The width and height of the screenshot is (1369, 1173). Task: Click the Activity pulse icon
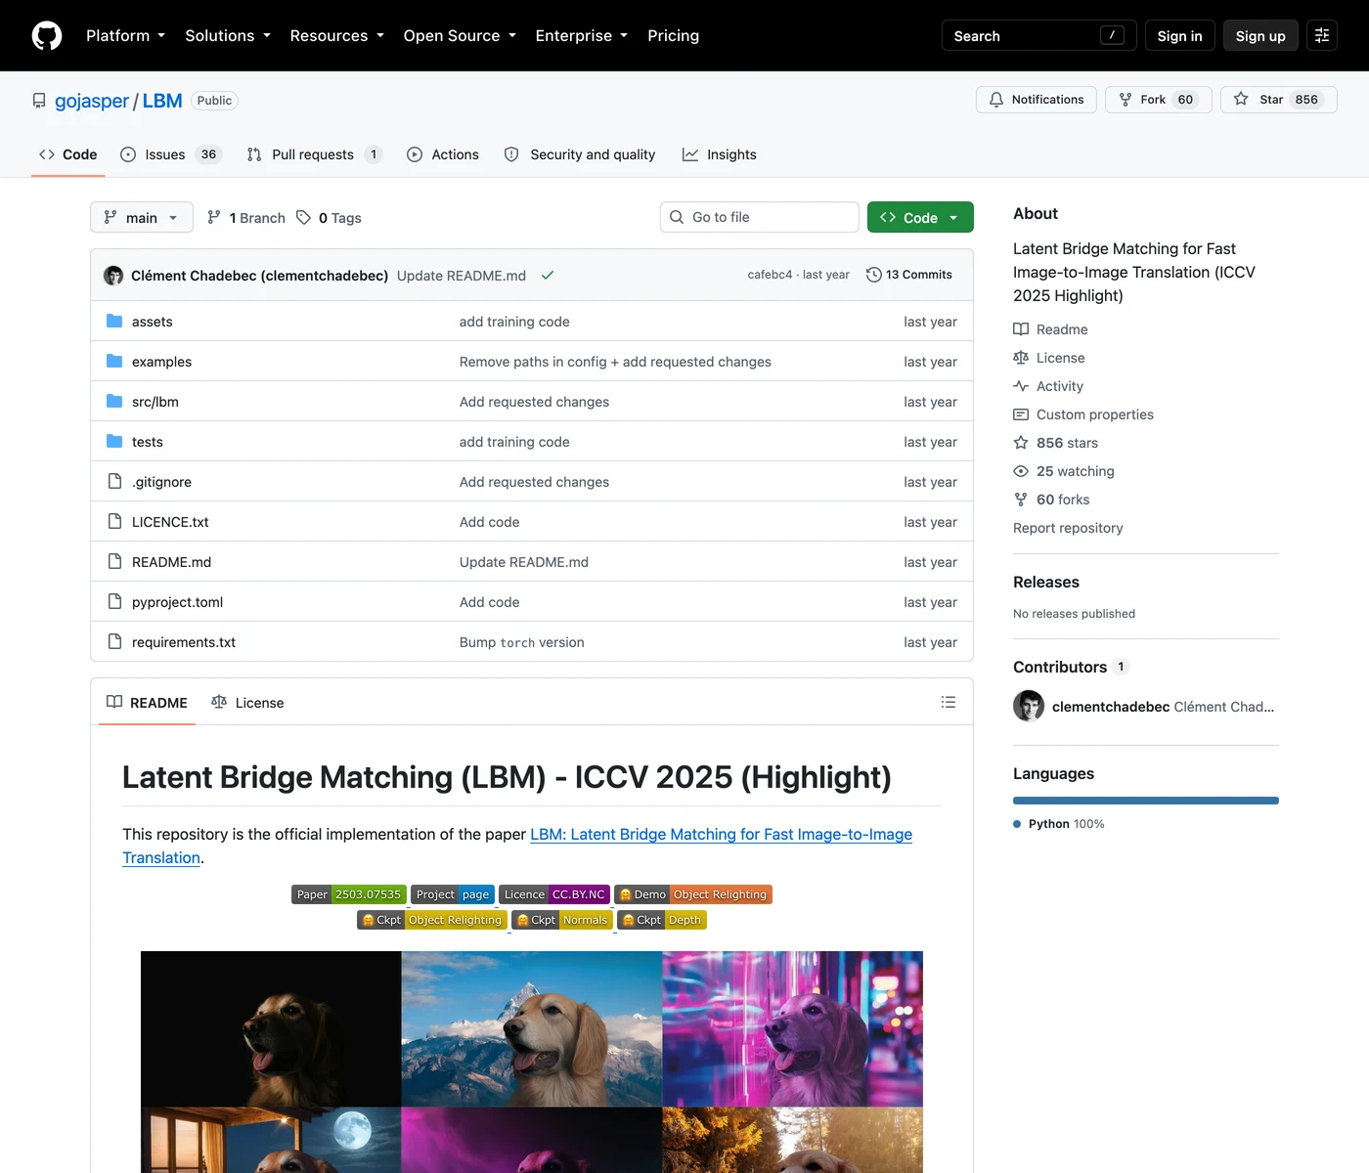tap(1021, 386)
